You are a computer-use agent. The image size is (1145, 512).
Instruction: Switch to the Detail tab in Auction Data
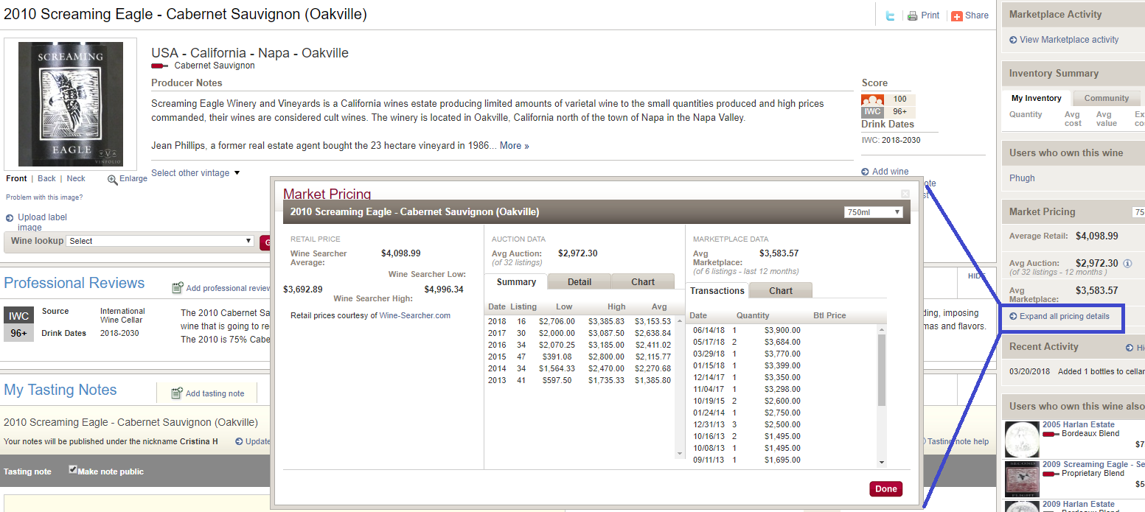(580, 282)
